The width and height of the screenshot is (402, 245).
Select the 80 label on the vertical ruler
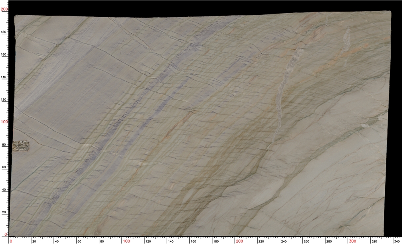click(x=4, y=144)
